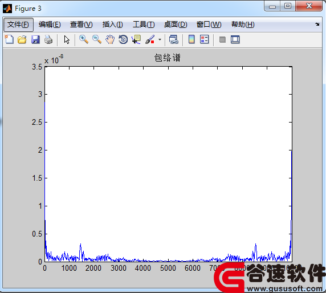Click the x-axis tick label 5000
This screenshot has height=293, width=326.
[168, 268]
